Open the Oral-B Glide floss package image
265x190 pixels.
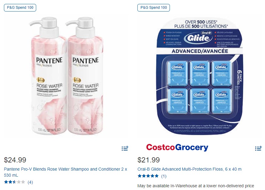200,76
